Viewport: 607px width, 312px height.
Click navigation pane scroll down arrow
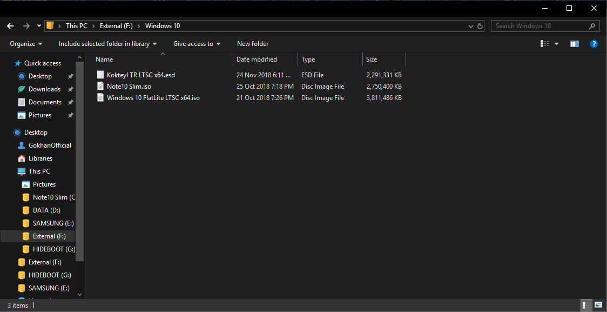pyautogui.click(x=79, y=295)
